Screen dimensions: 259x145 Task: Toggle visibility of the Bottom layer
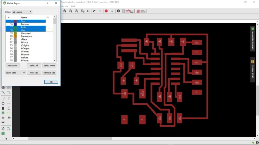(26, 24)
